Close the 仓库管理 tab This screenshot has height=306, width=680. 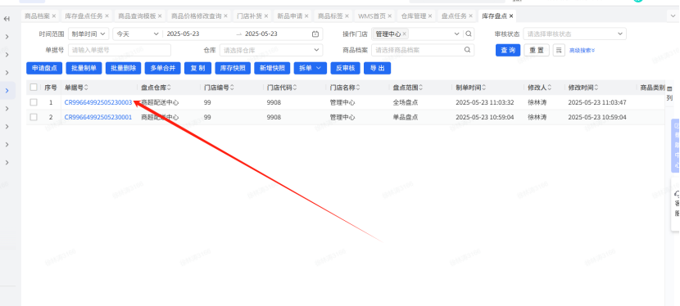430,16
